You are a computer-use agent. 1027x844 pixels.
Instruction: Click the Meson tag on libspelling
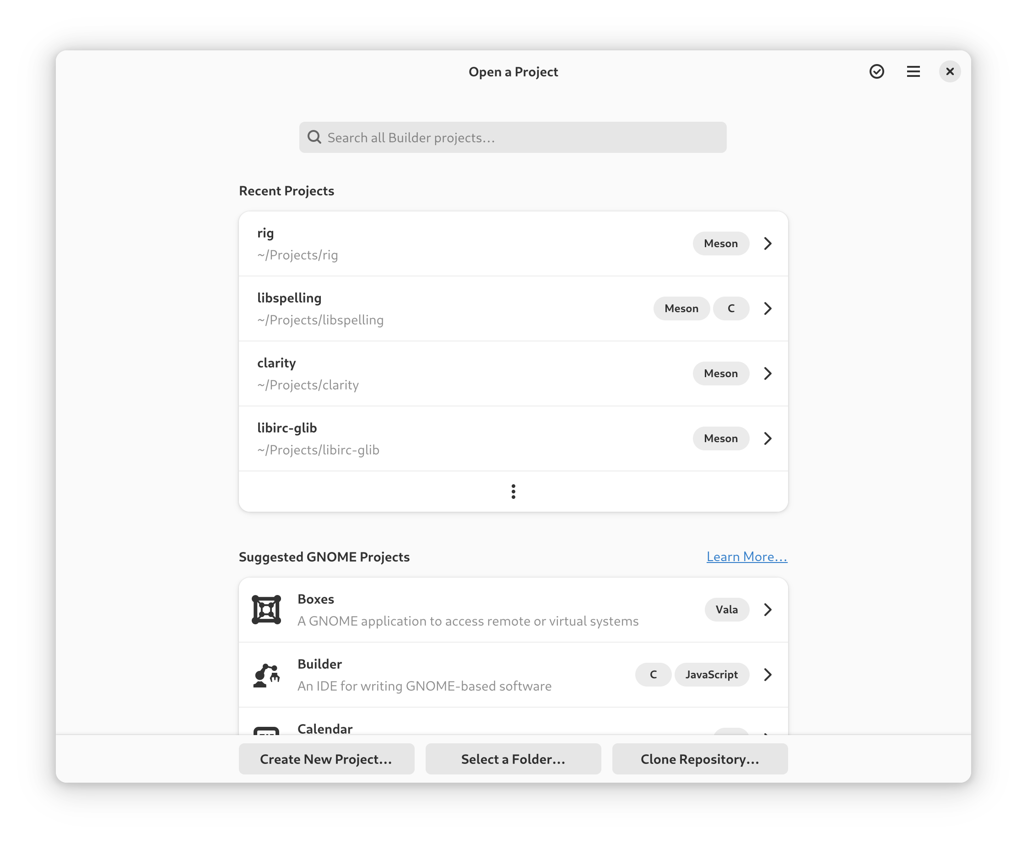(681, 308)
